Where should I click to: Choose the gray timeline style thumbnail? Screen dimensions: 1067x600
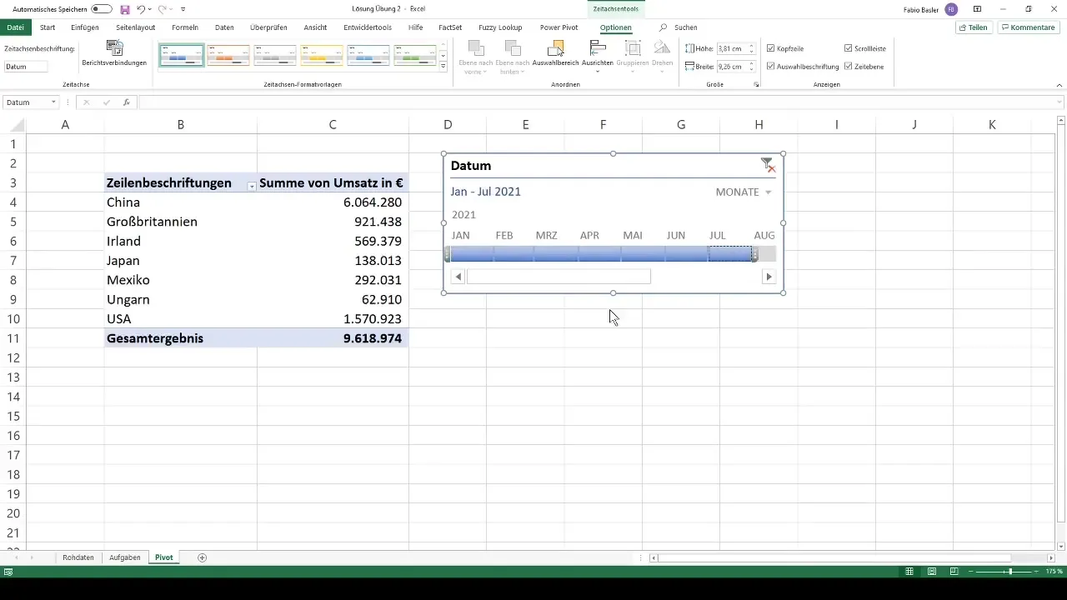(x=275, y=55)
